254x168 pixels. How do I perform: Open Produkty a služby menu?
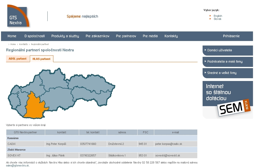pos(65,36)
